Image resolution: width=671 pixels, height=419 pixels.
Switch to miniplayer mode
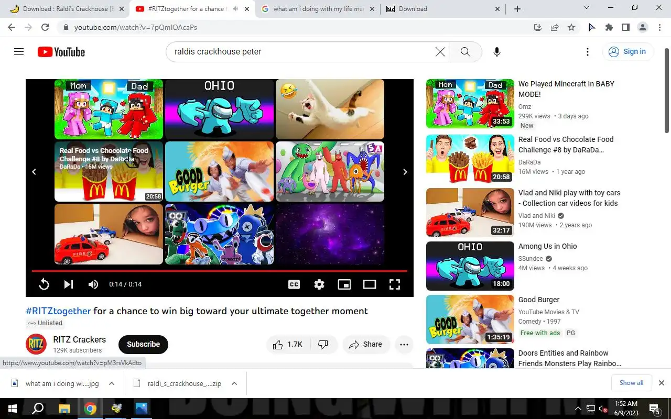(344, 284)
